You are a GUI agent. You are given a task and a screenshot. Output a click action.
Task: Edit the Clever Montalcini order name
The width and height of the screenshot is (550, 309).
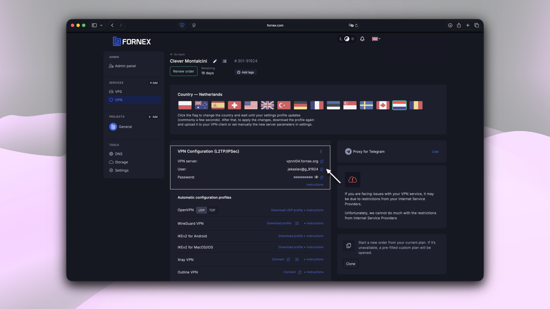pos(215,61)
